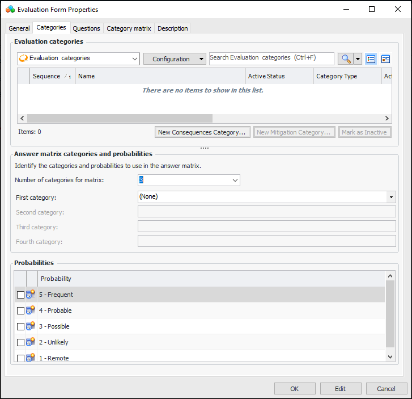Click the 5 - Frequent probability icon
This screenshot has width=412, height=399.
31,295
